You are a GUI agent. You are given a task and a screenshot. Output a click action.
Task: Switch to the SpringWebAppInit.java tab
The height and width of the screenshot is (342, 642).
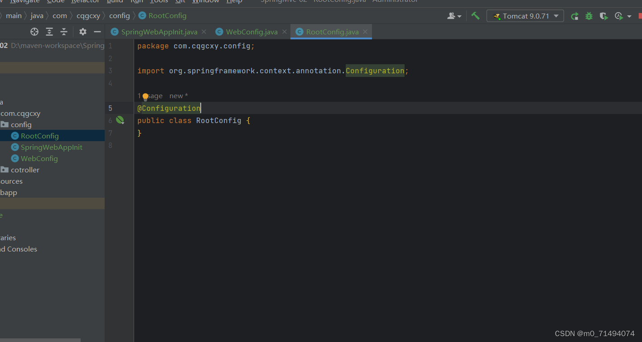tap(159, 32)
